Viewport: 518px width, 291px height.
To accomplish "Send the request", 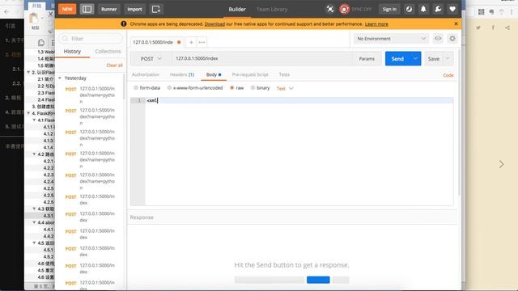I will (x=397, y=59).
